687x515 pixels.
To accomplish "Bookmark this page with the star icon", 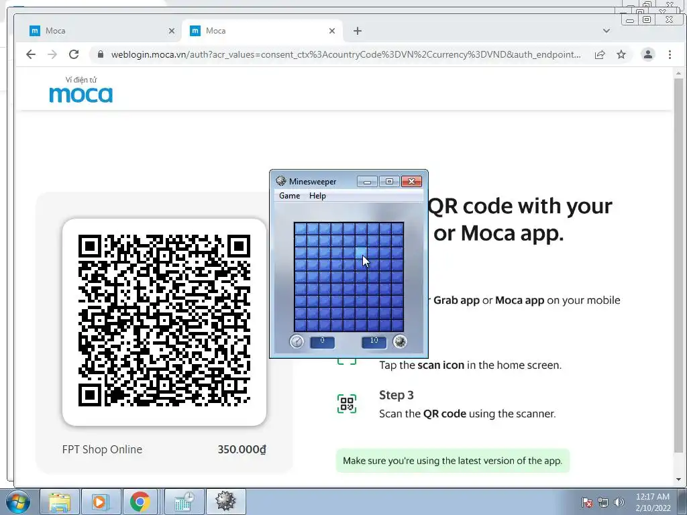I will [621, 54].
